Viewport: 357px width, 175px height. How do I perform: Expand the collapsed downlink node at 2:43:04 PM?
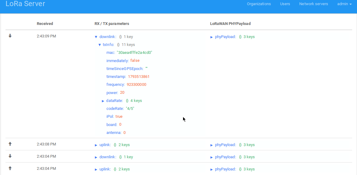(x=96, y=157)
